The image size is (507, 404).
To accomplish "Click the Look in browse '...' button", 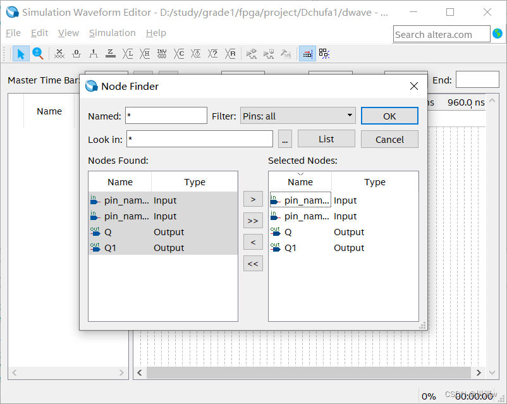I will point(285,139).
